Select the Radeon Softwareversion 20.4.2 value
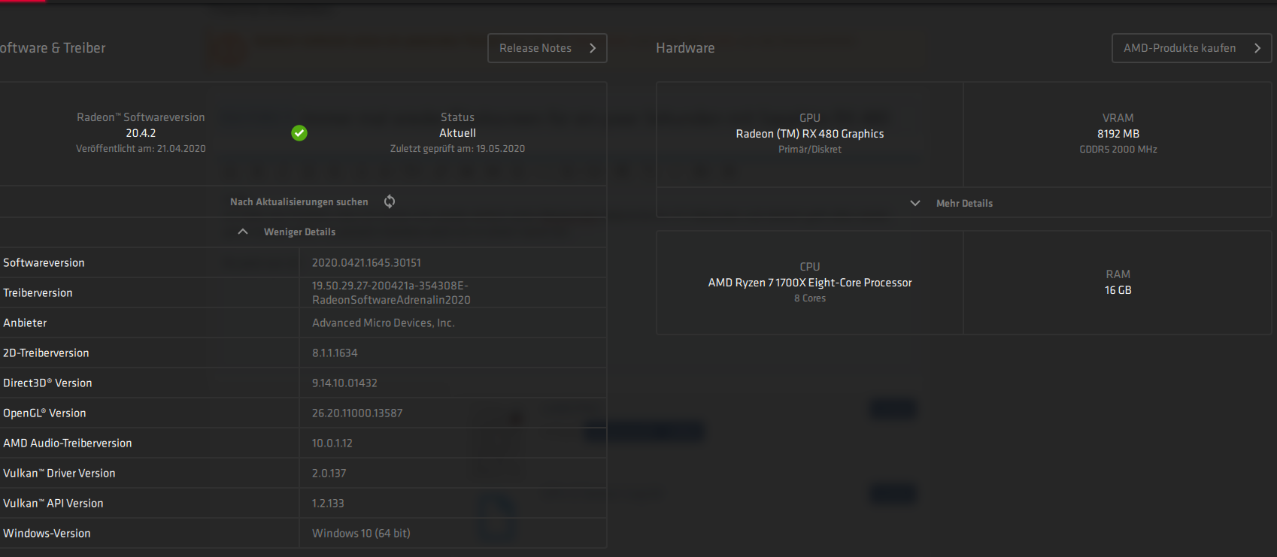Screen dimensions: 1277x557 pyautogui.click(x=141, y=133)
